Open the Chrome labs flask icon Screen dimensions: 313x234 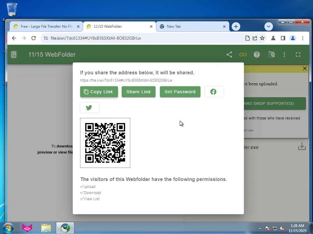[x=273, y=38]
